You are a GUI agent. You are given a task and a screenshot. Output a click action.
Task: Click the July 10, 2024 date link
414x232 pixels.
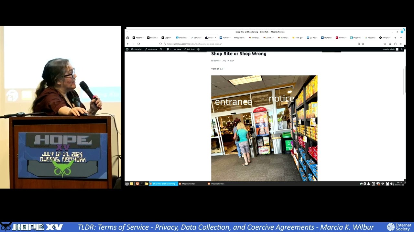point(228,61)
